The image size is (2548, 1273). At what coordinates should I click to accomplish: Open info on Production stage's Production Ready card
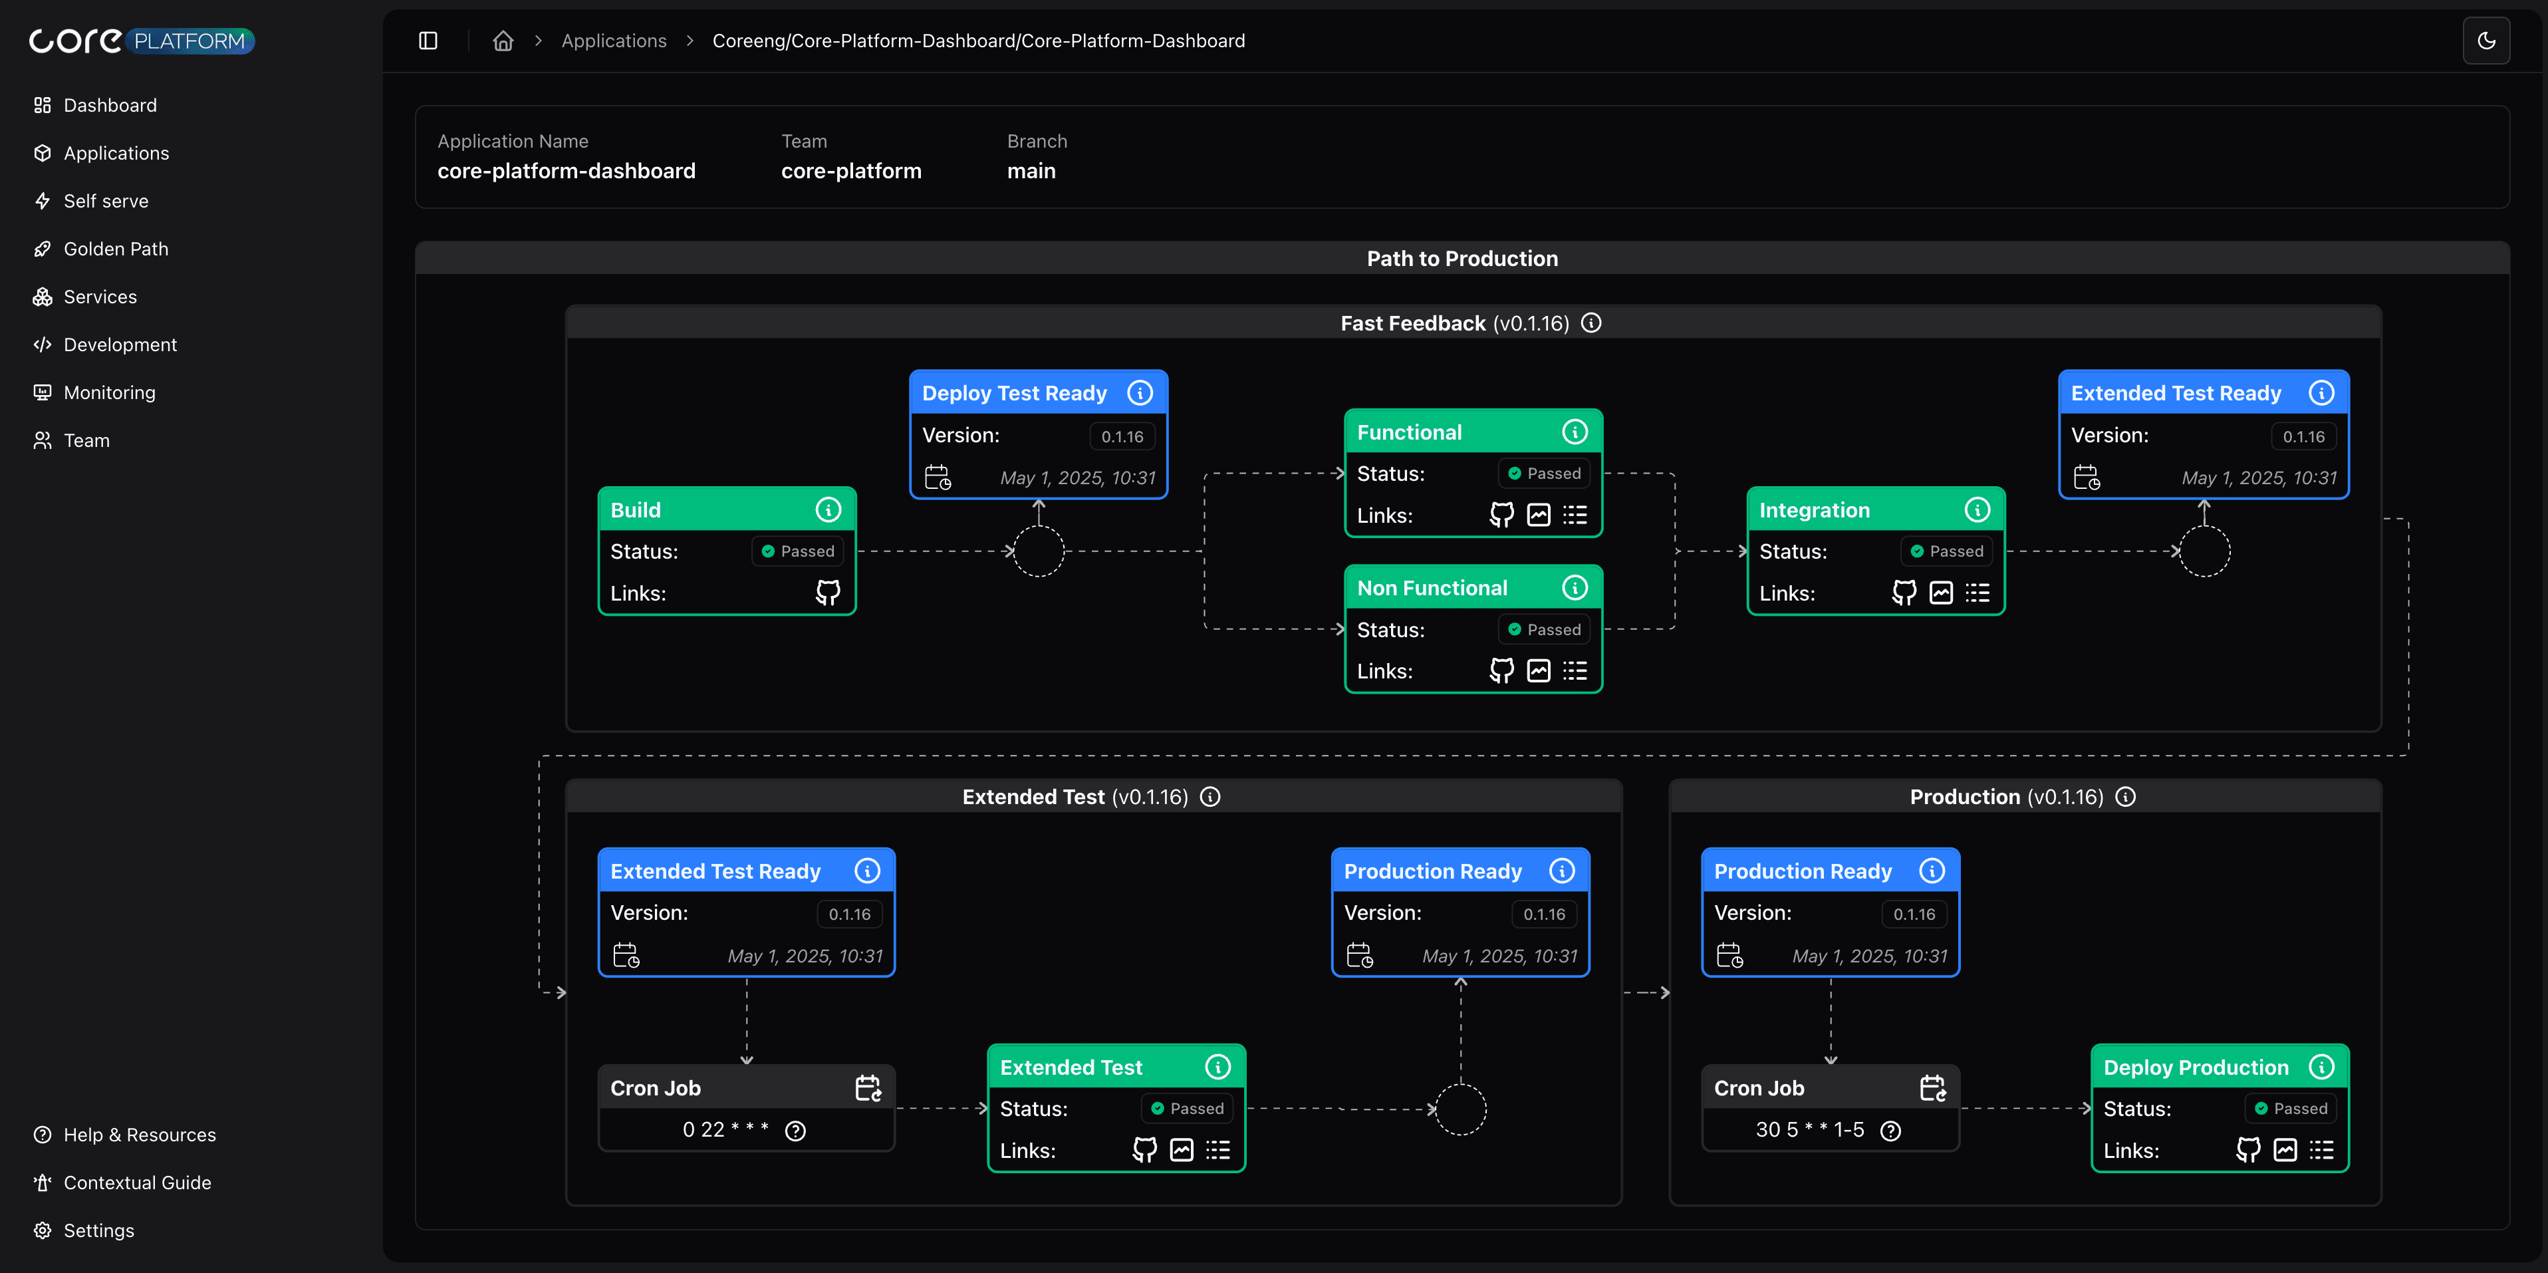[x=1931, y=871]
